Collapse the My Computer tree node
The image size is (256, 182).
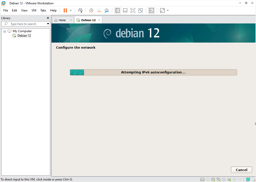pos(4,31)
